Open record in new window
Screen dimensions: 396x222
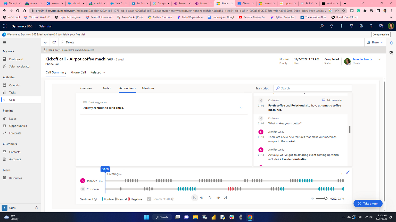point(54,42)
